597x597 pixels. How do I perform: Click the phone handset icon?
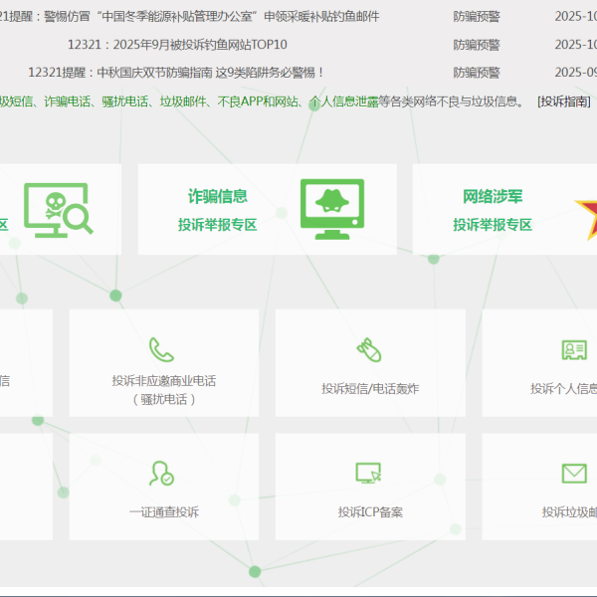click(161, 349)
